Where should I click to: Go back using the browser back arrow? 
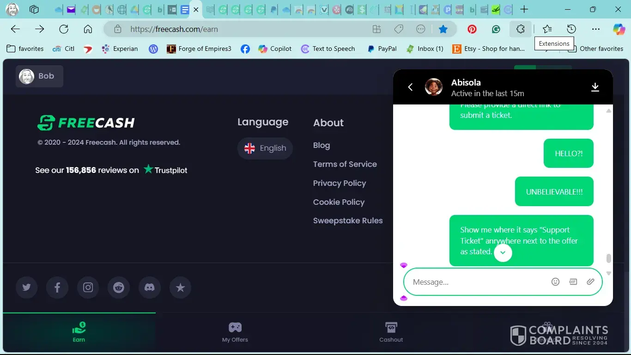(x=15, y=29)
